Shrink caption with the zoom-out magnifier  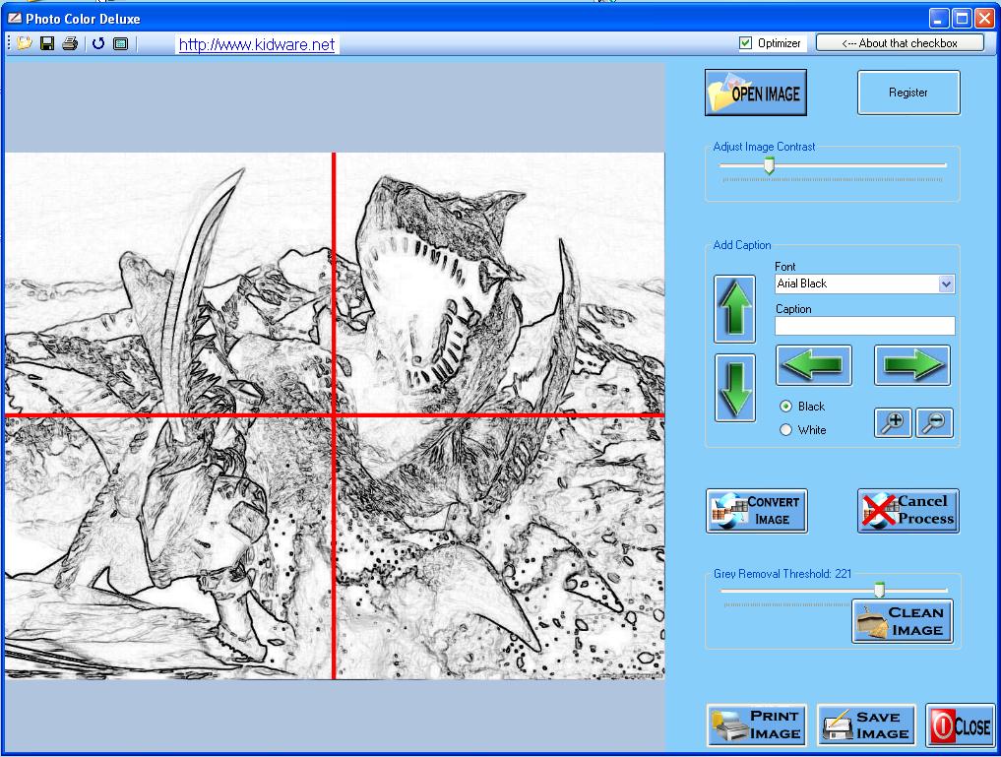point(934,422)
